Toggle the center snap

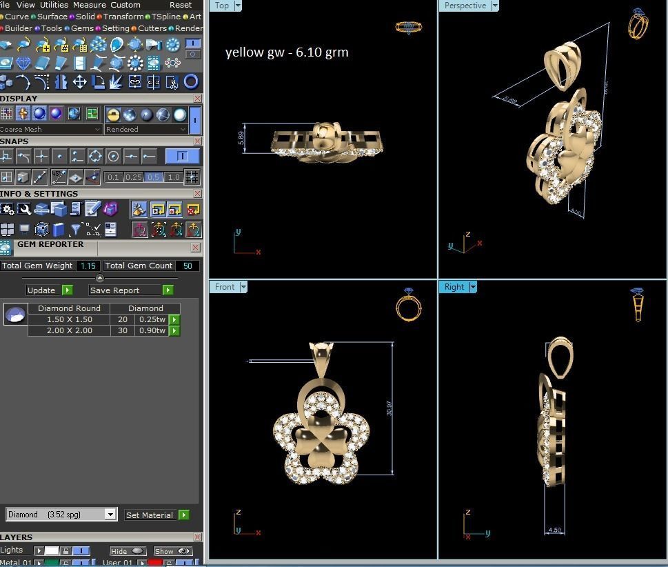tap(113, 157)
